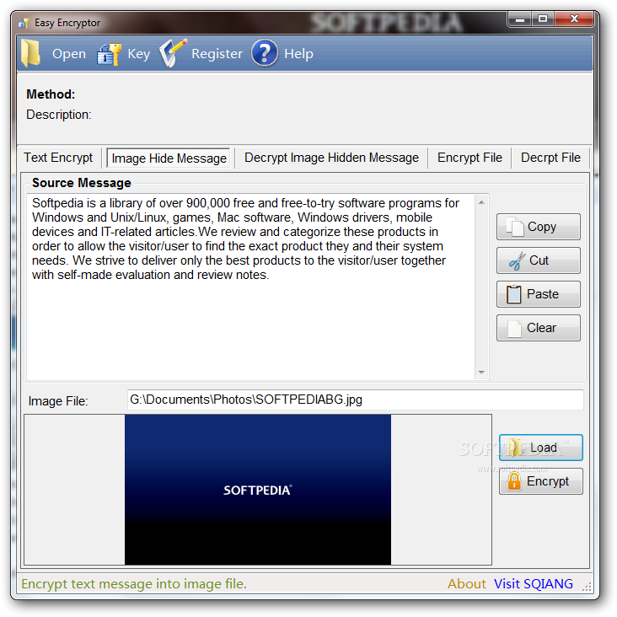Click the 'Description:' label

[x=59, y=115]
